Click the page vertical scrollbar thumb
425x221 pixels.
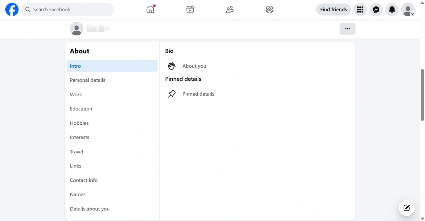coord(422,95)
